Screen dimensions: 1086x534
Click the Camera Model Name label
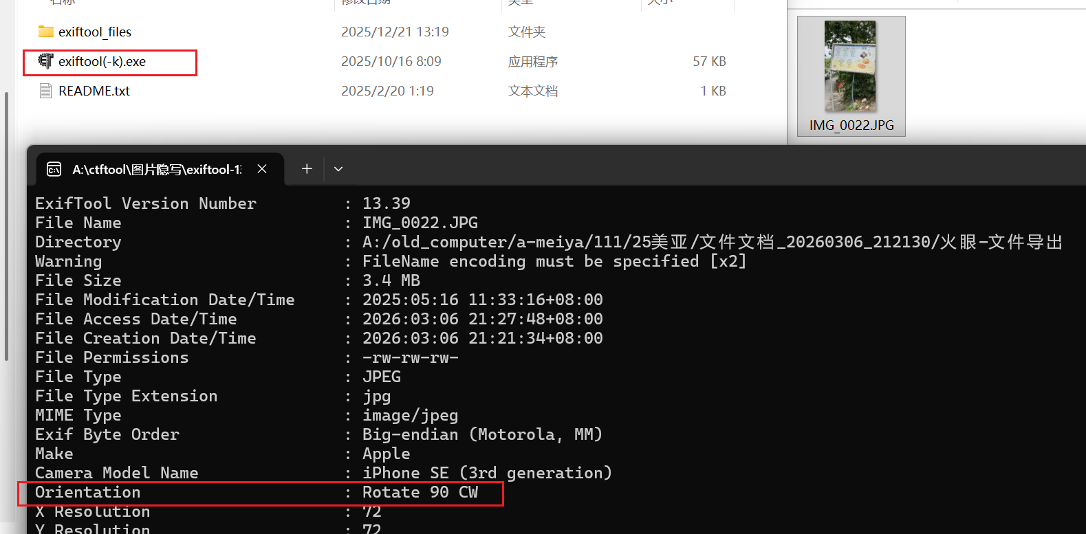[x=117, y=473]
